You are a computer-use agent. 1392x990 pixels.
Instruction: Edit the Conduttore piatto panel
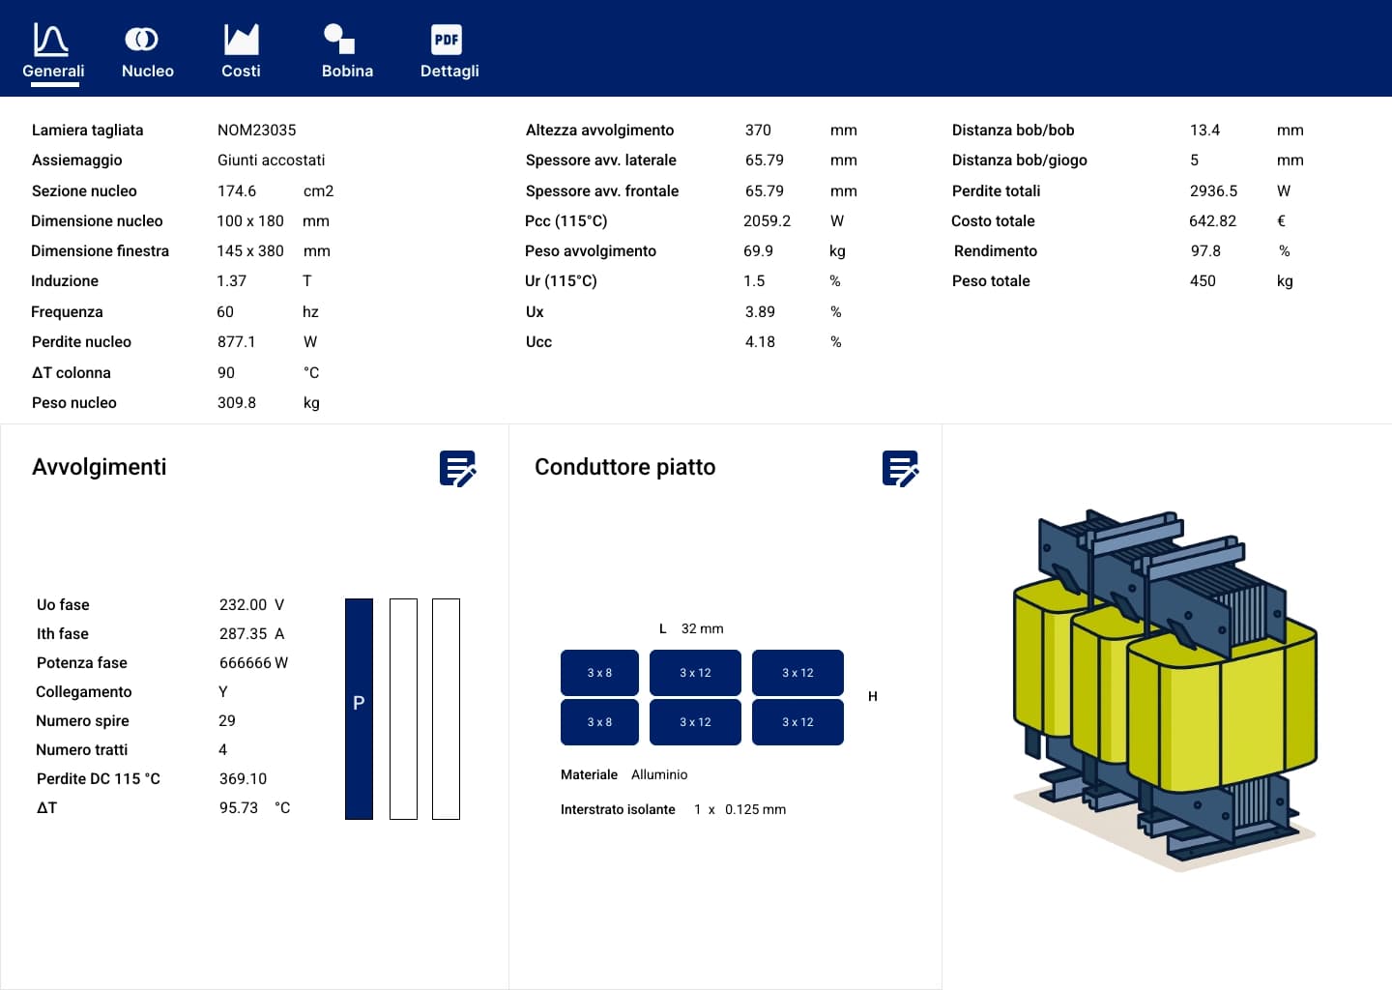pyautogui.click(x=900, y=469)
